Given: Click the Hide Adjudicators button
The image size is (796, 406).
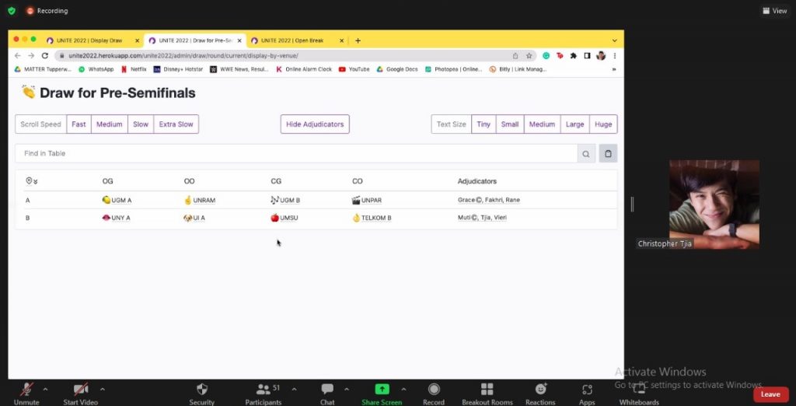Looking at the screenshot, I should coord(315,124).
